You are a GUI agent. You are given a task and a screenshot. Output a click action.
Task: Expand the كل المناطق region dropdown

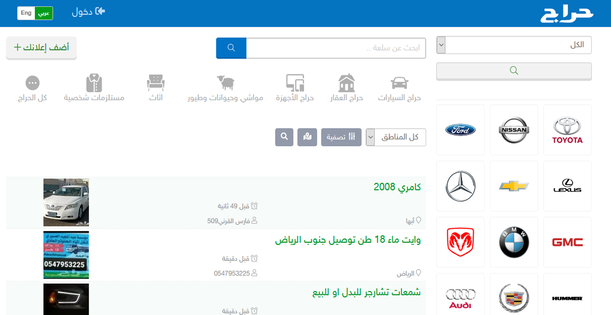coord(396,137)
